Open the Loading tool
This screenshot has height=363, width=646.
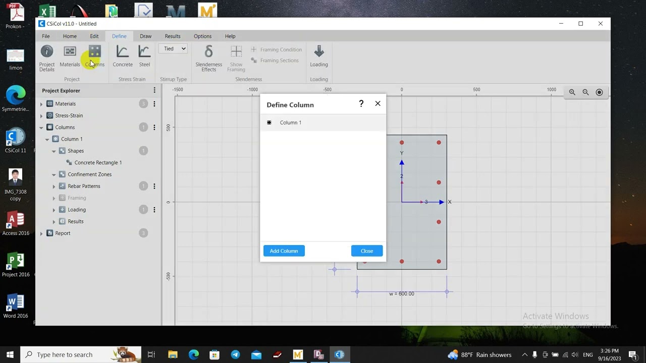click(319, 56)
